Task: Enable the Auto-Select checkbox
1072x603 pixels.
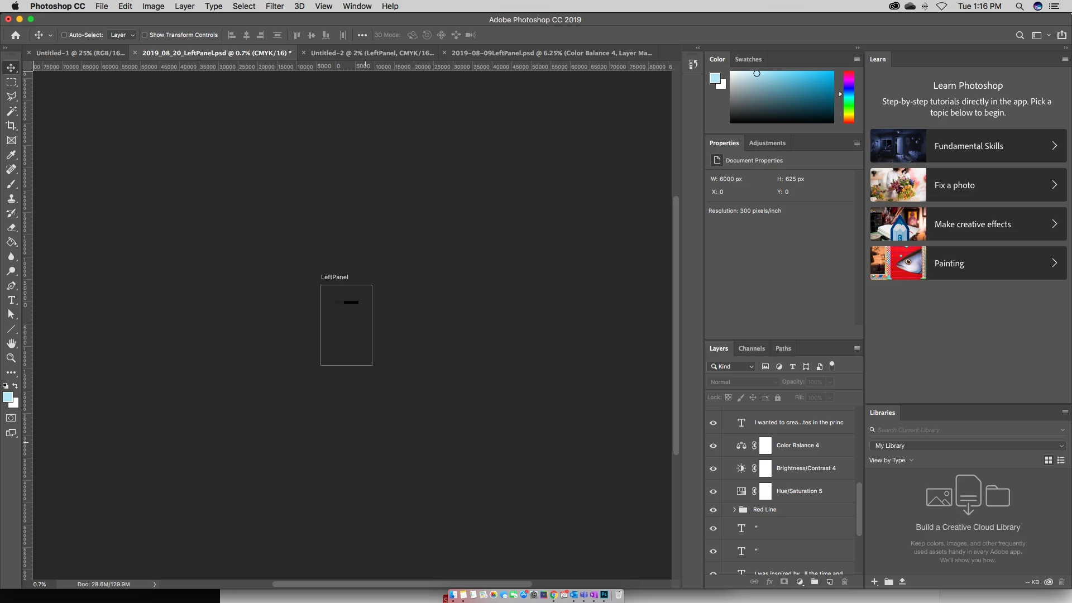Action: 64,35
